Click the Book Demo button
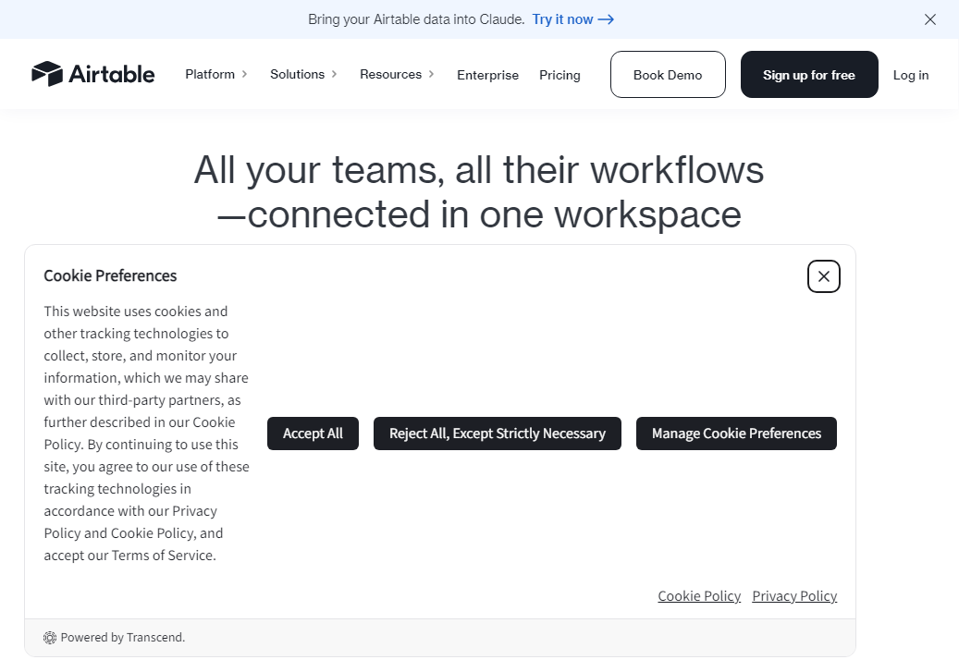This screenshot has height=672, width=959. [x=668, y=75]
